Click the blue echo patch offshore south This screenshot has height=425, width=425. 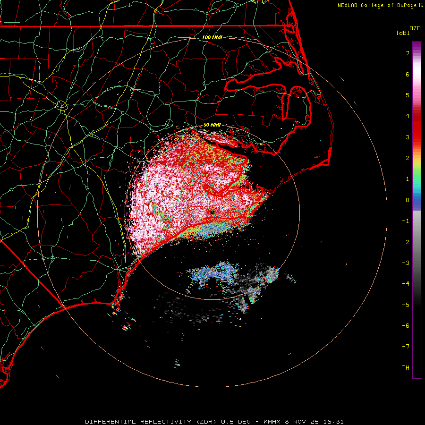pyautogui.click(x=214, y=272)
